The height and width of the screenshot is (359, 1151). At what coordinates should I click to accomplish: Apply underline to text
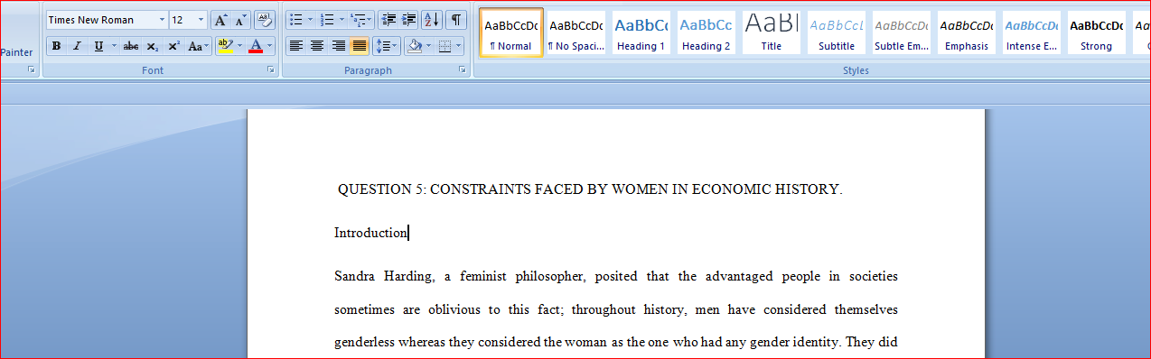coord(98,45)
